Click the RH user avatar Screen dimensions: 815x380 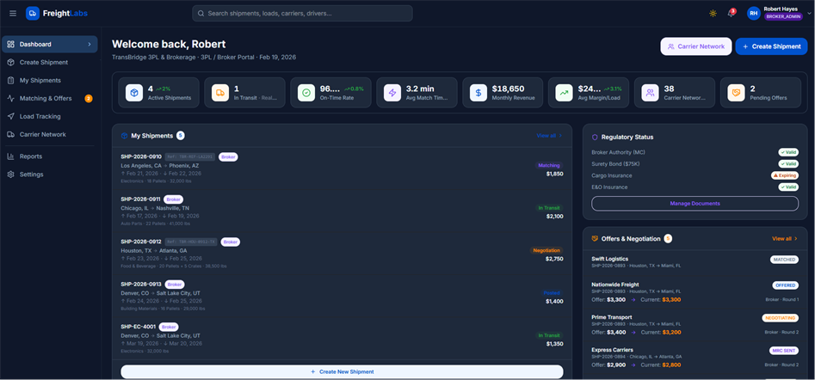754,14
